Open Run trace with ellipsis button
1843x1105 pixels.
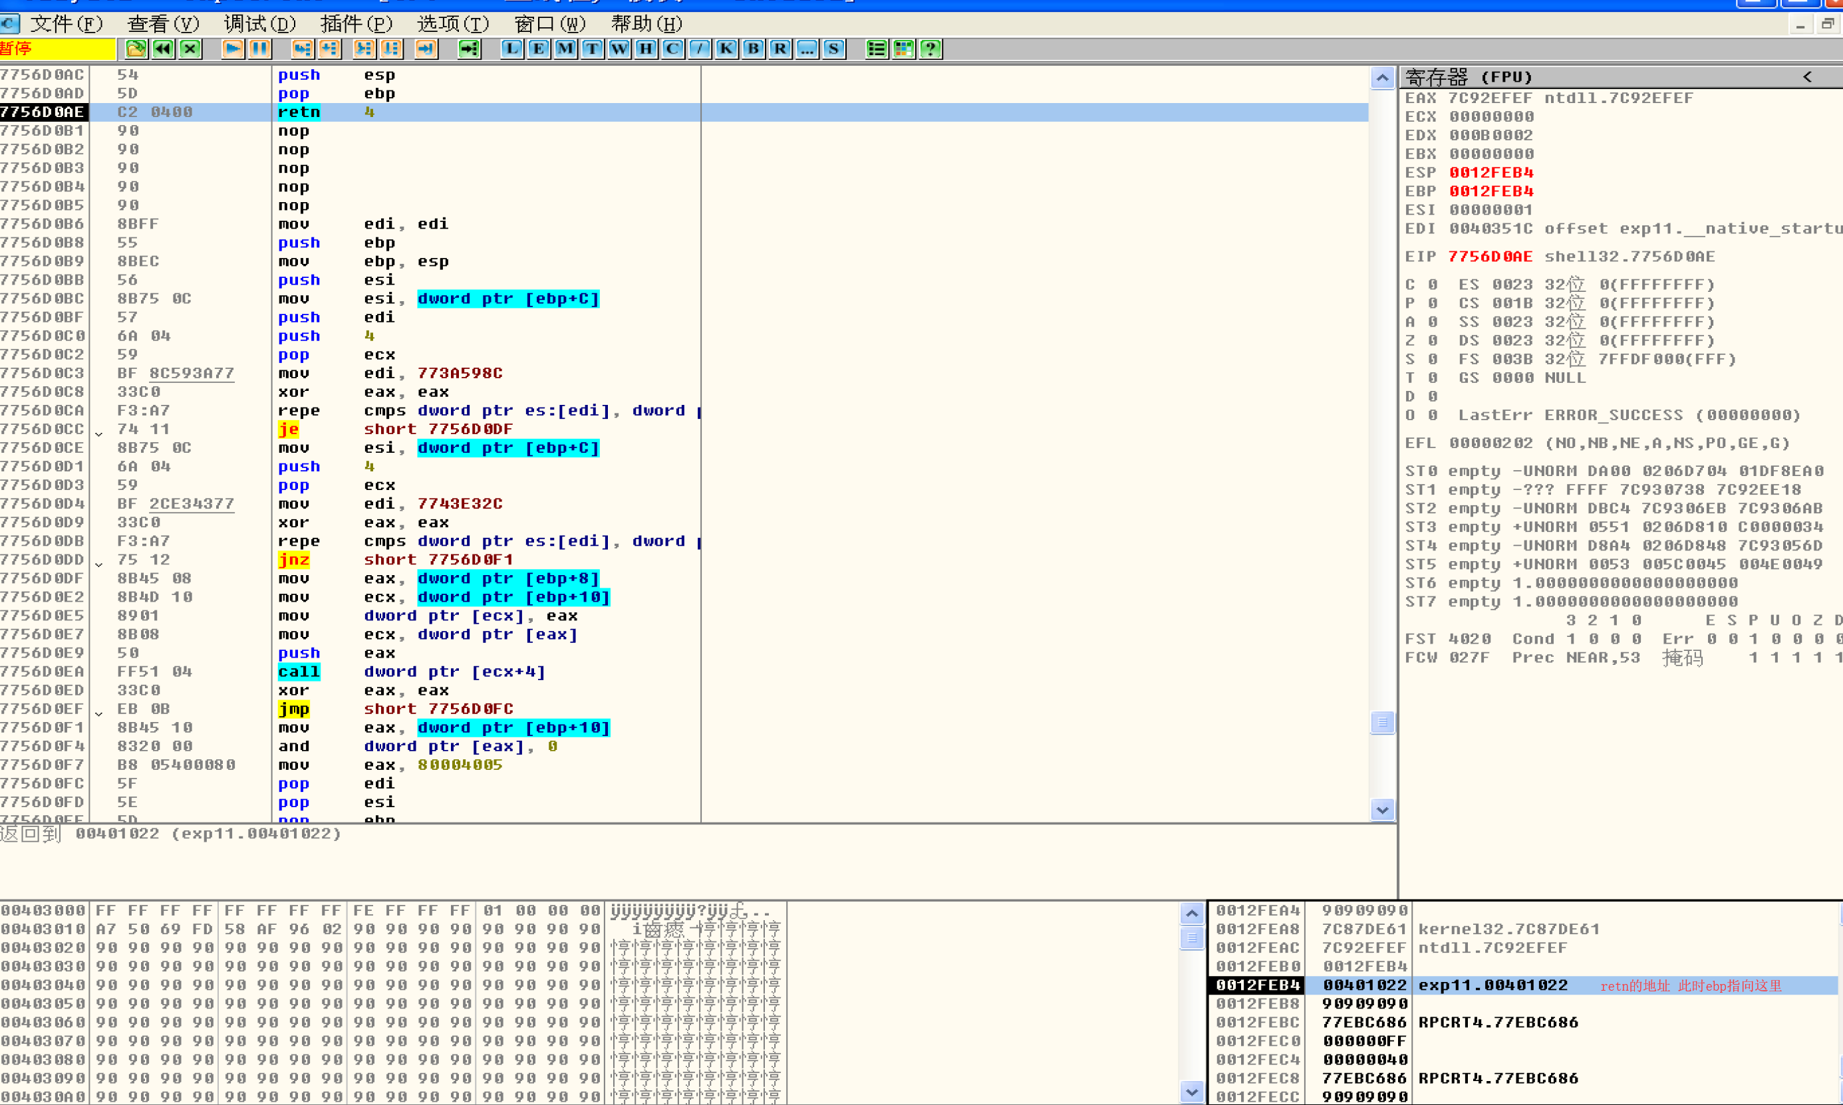(x=807, y=49)
